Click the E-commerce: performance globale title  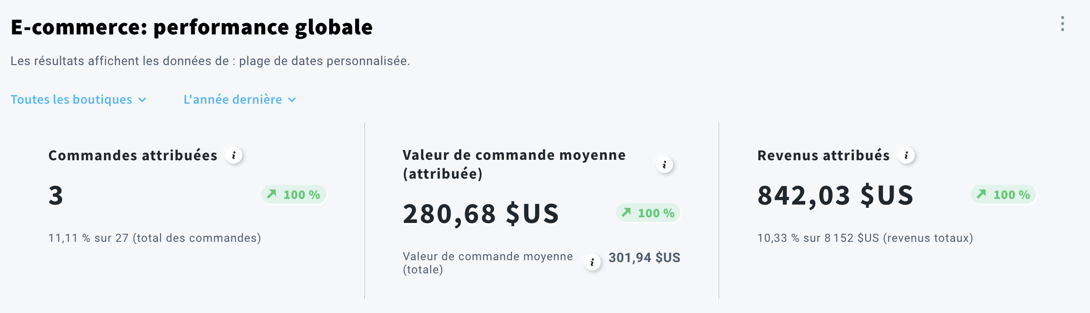point(192,27)
